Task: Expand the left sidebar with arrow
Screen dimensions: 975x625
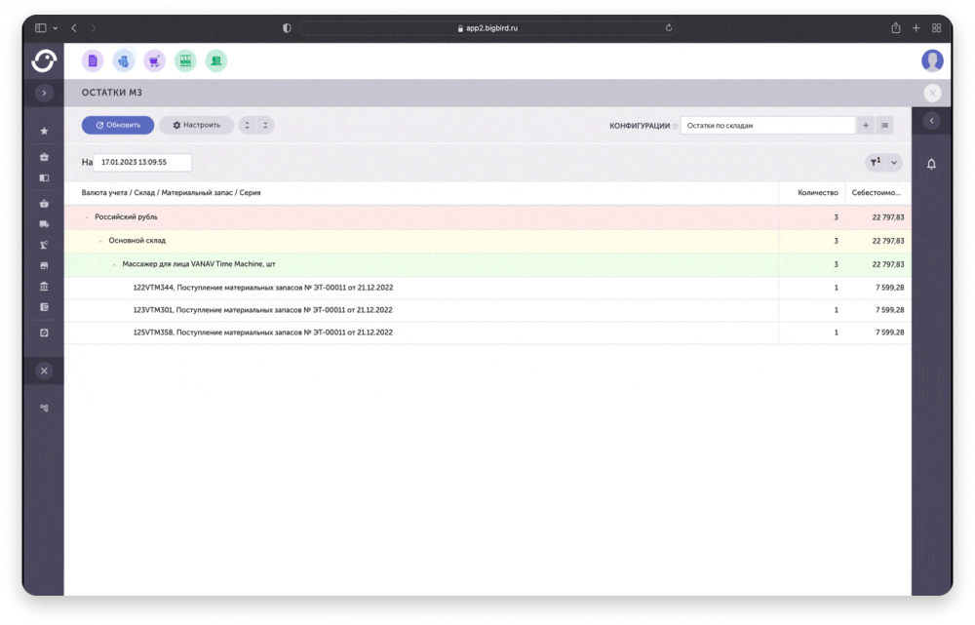Action: point(44,93)
